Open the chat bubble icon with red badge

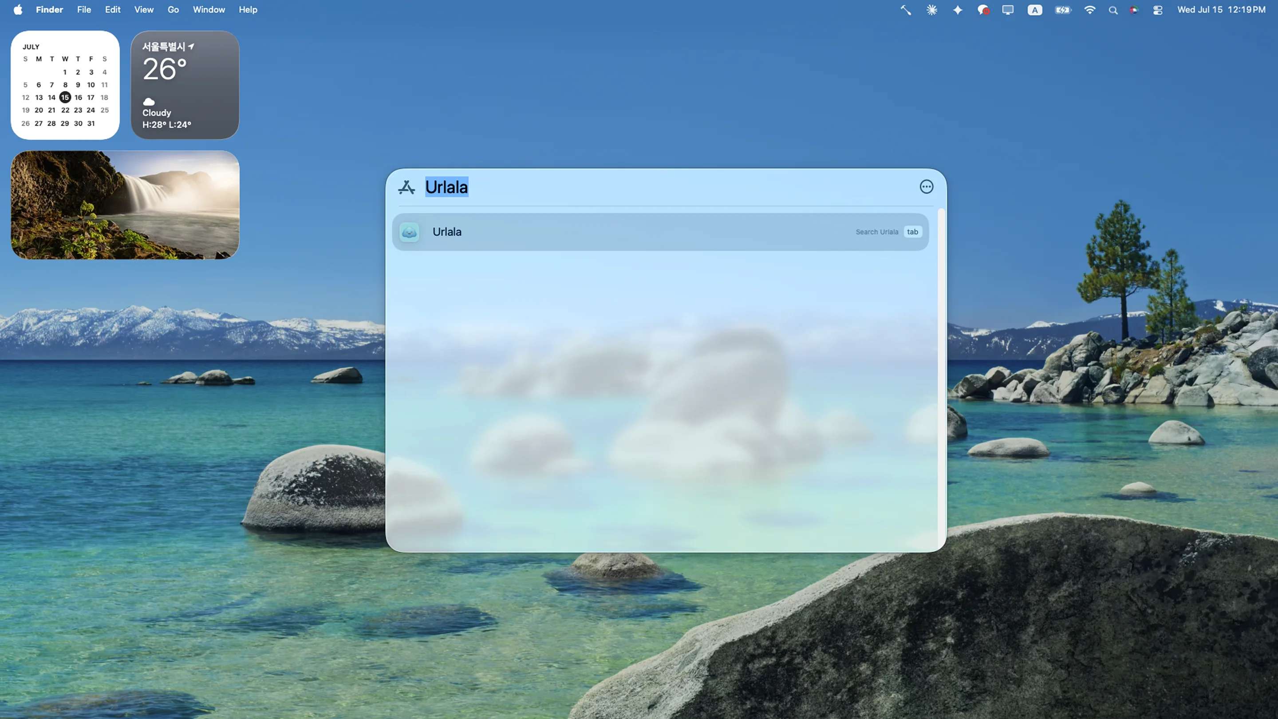pos(983,10)
